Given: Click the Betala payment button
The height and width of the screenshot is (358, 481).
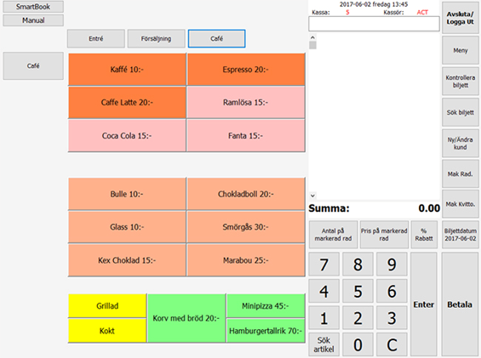Looking at the screenshot, I should point(460,304).
